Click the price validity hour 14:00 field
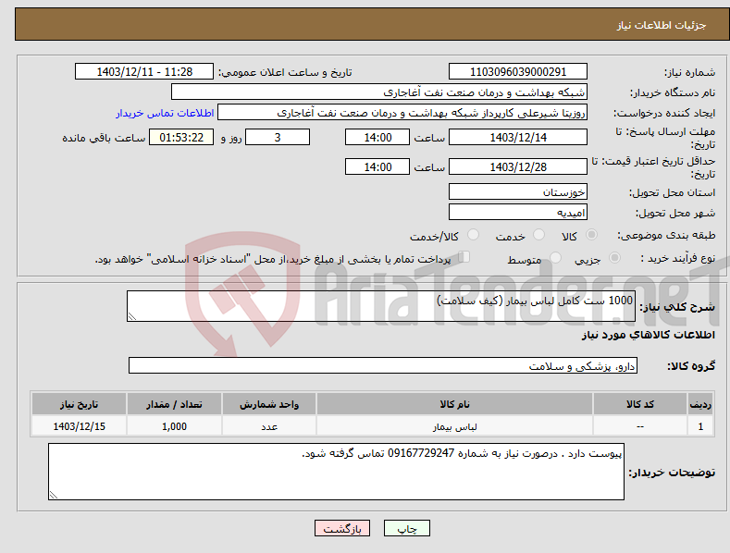This screenshot has height=553, width=730. point(377,166)
